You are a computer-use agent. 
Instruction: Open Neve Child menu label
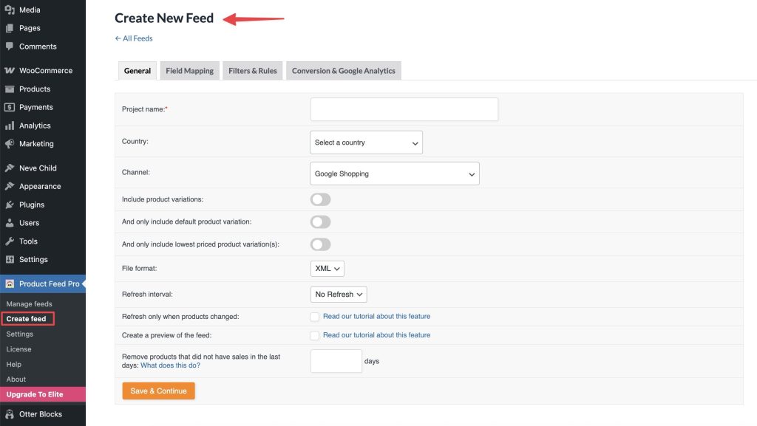pos(38,168)
